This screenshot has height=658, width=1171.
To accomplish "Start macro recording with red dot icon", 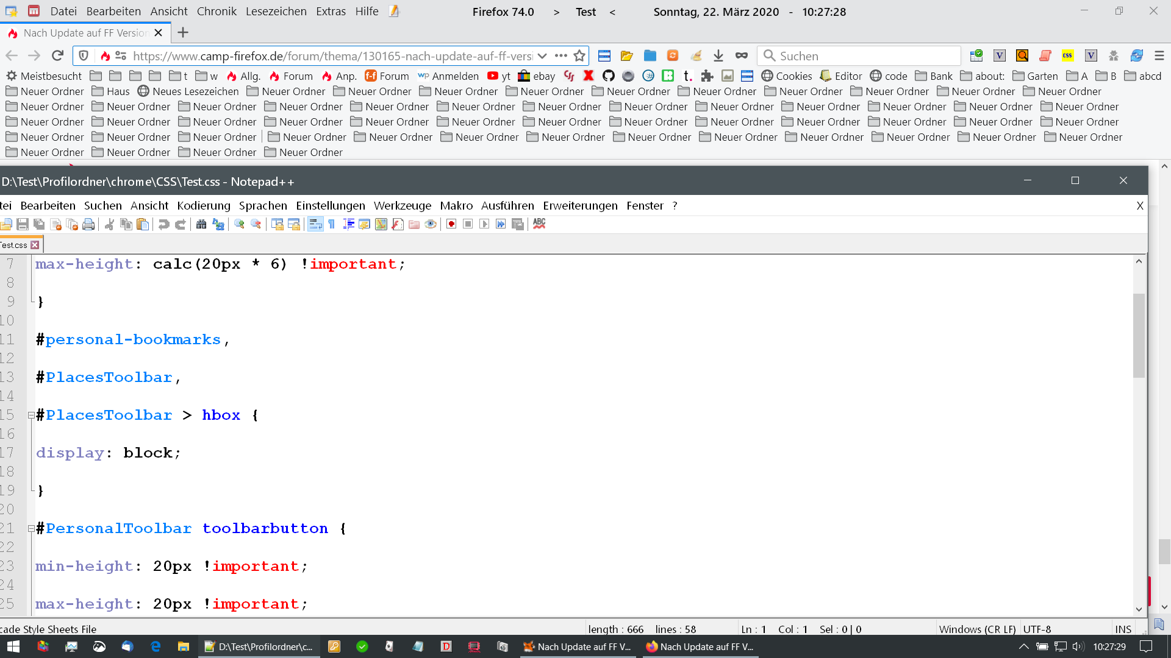I will tap(451, 224).
